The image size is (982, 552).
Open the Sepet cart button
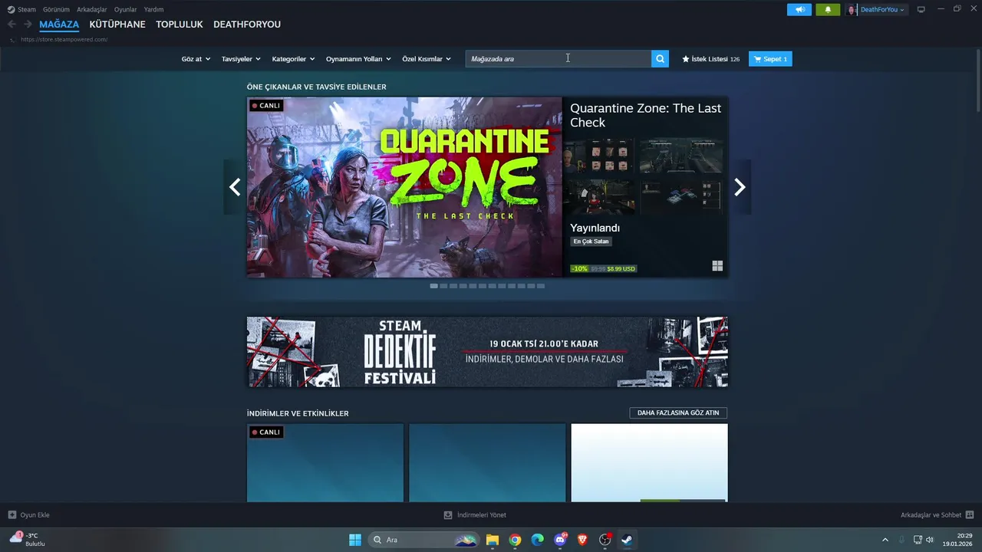point(770,59)
